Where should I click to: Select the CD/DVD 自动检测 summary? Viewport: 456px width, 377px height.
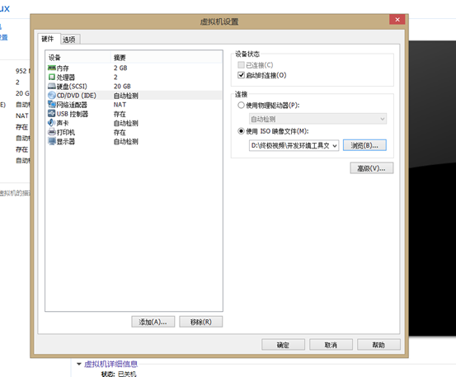(126, 96)
